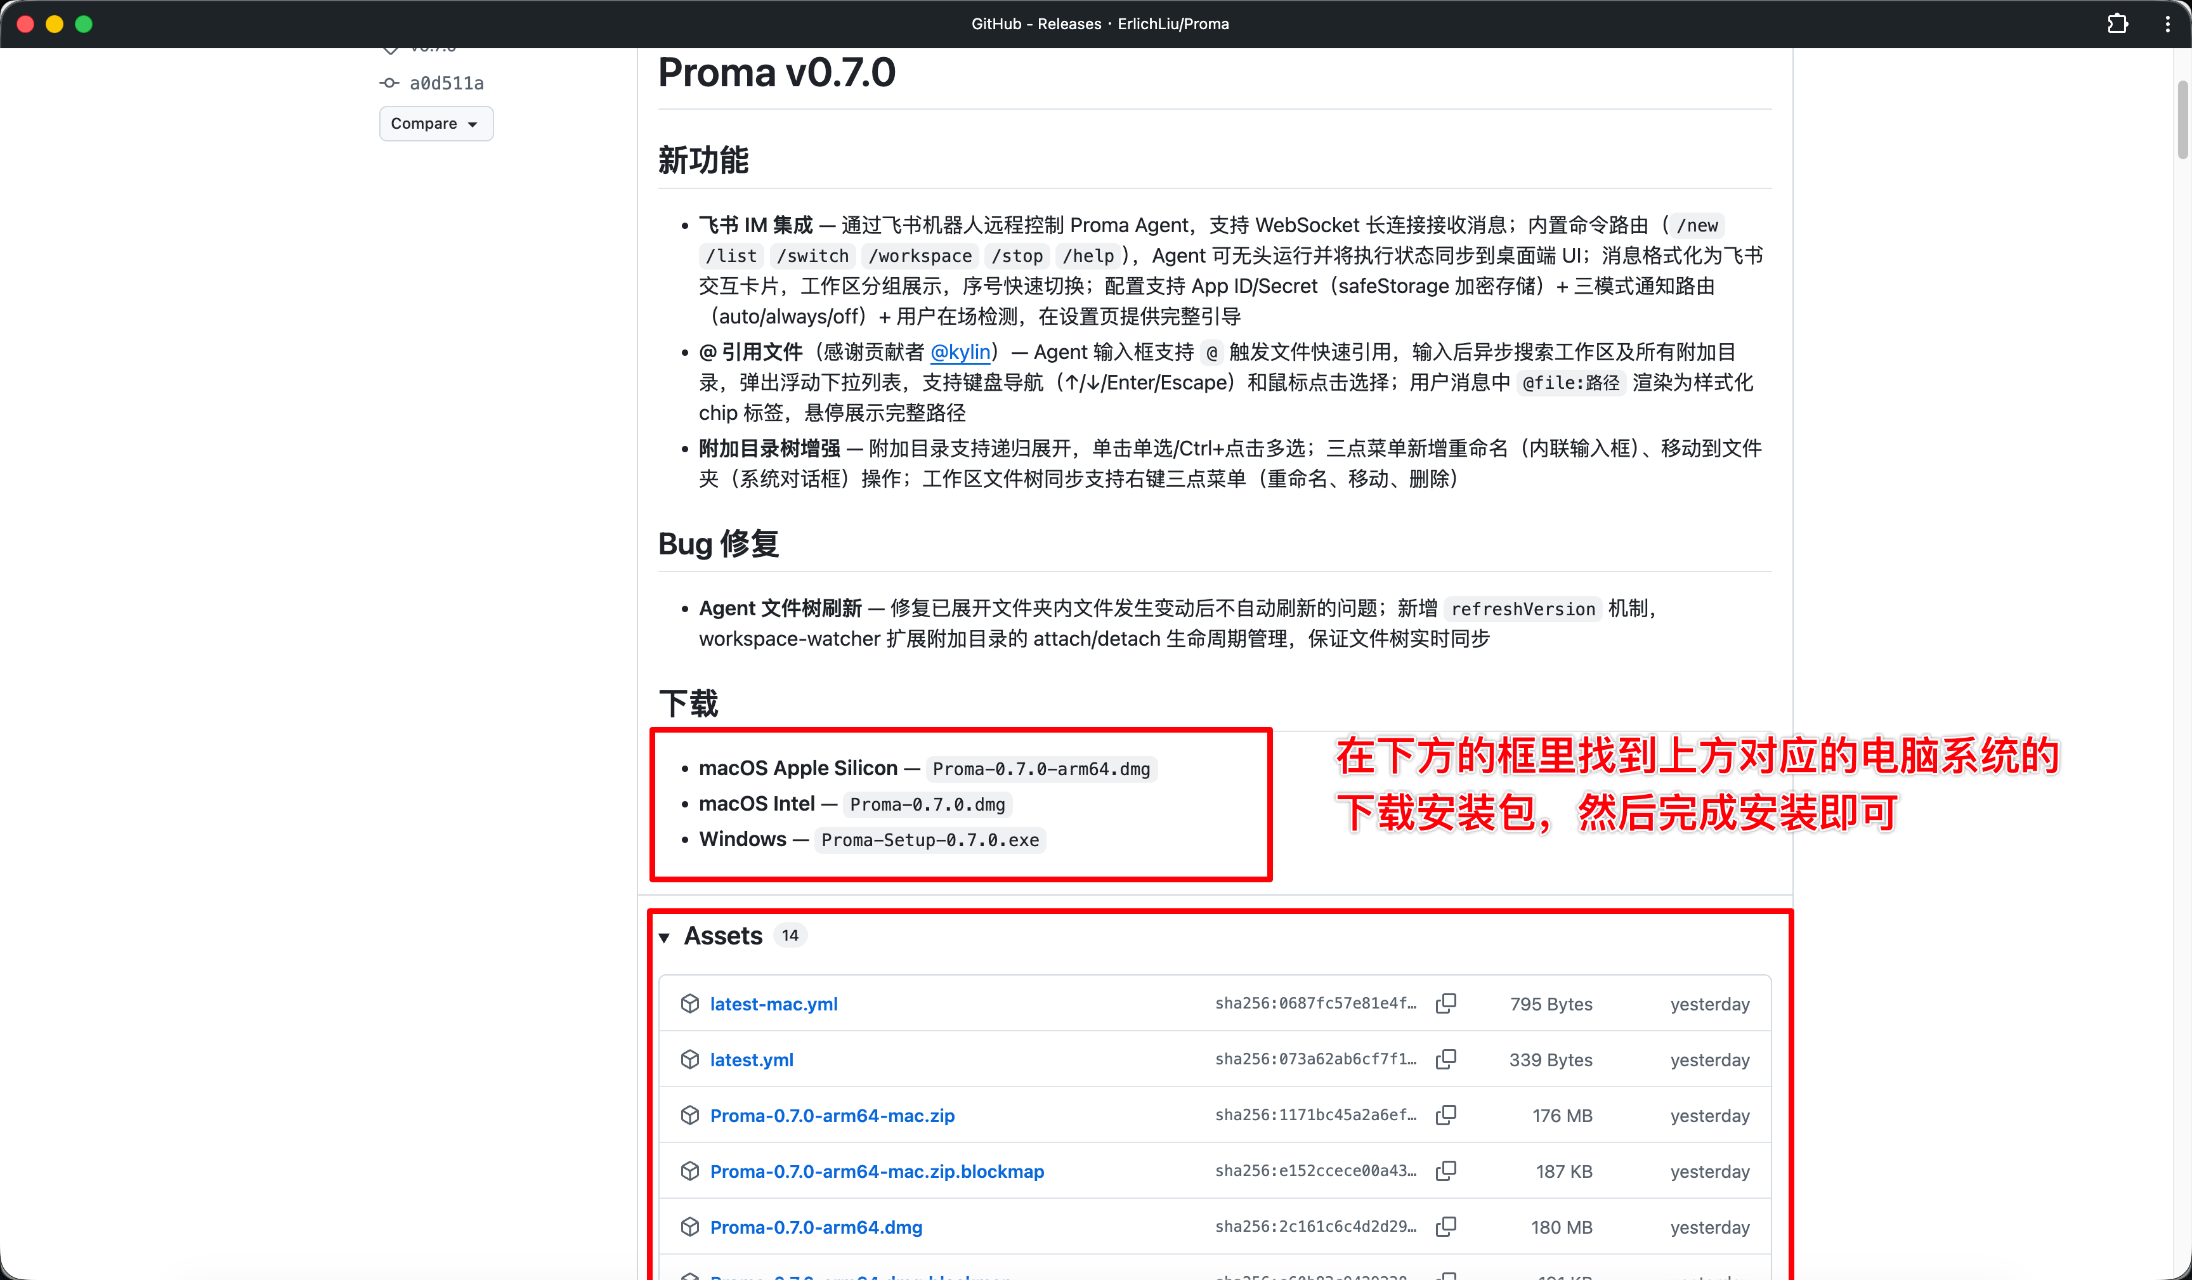Copy sha256 hash of latest-mac.yml
2192x1280 pixels.
coord(1445,1003)
